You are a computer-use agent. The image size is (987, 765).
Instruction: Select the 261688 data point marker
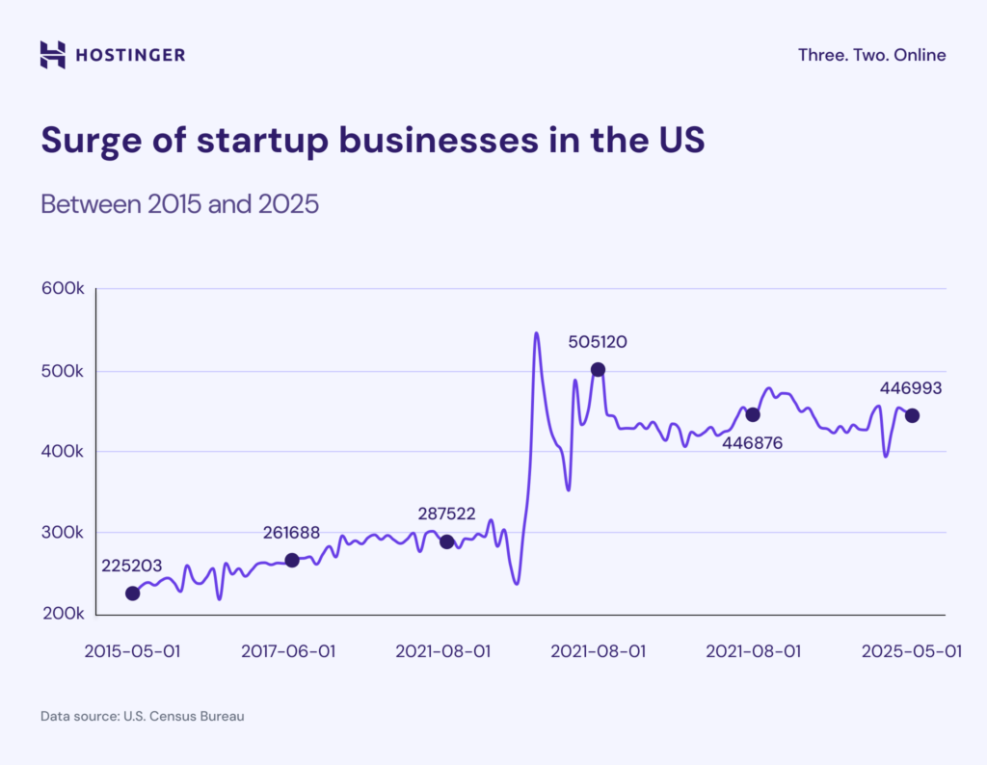(292, 560)
